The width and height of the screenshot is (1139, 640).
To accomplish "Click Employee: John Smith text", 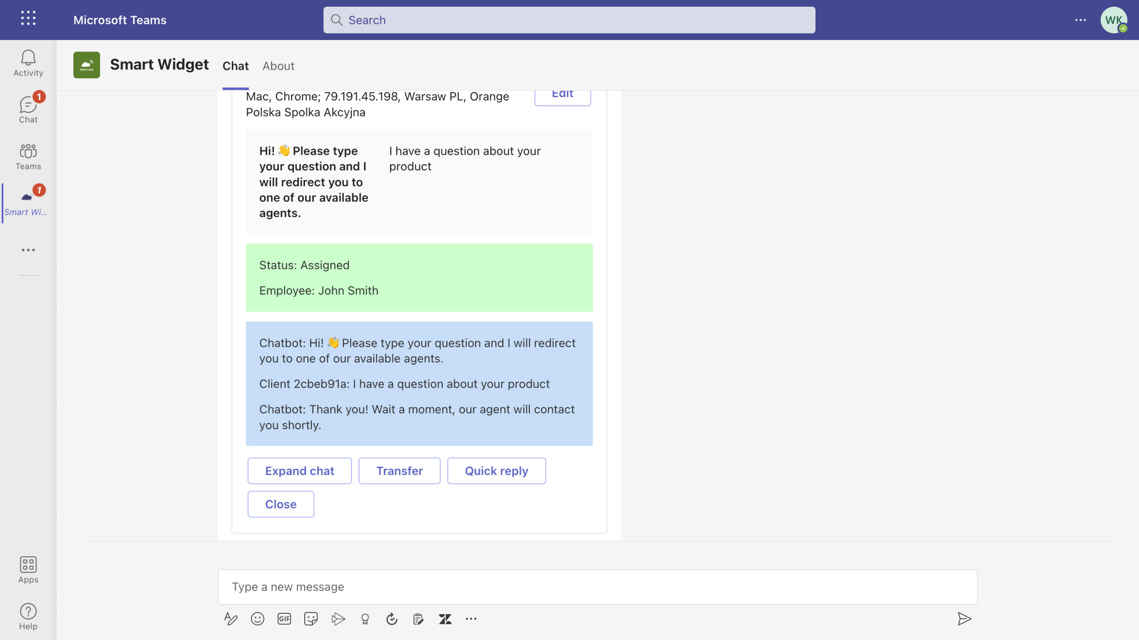I will point(319,290).
